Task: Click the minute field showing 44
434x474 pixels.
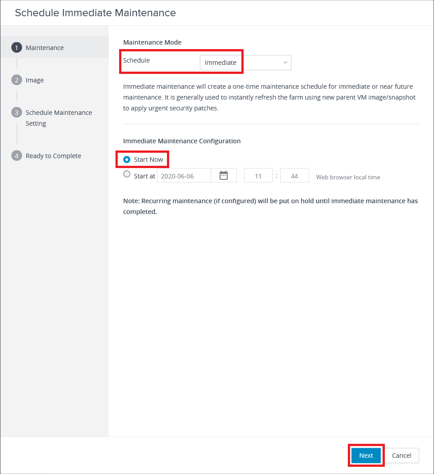Action: [295, 176]
